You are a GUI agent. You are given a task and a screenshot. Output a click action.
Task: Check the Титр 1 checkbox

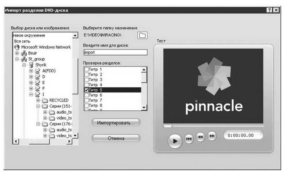87,69
